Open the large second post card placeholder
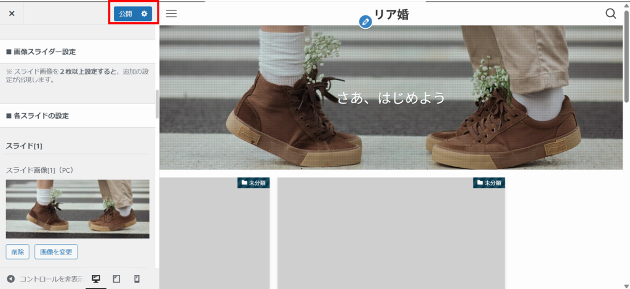Viewport: 630px width, 289px height. [391, 240]
